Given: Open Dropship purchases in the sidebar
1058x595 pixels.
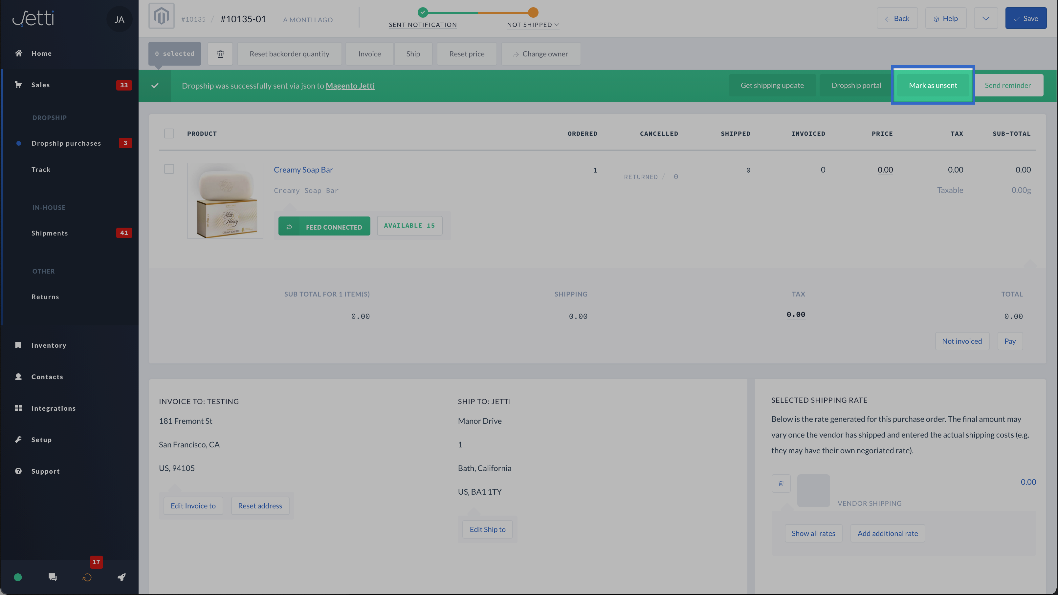Looking at the screenshot, I should click(66, 143).
